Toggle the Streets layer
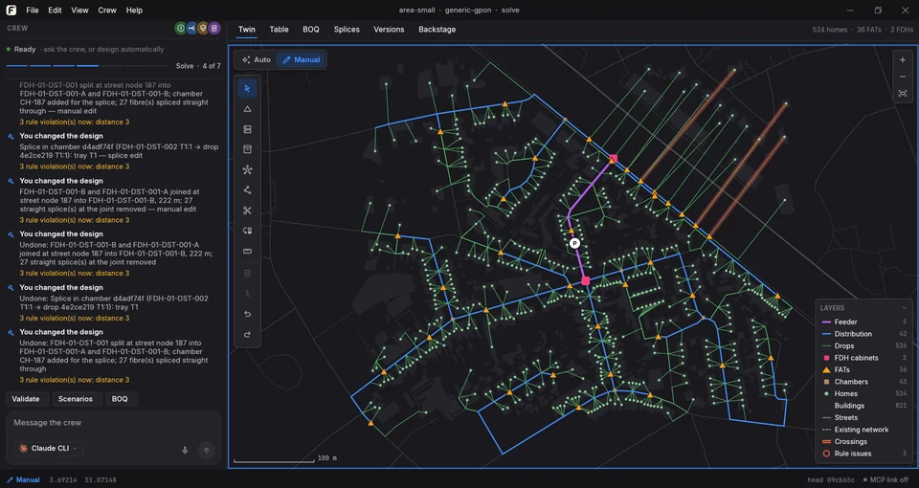 863,418
